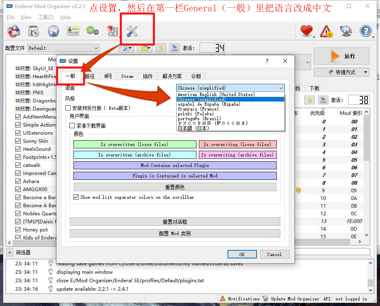
Task: Click the 重置对话框 button
Action: (x=175, y=222)
